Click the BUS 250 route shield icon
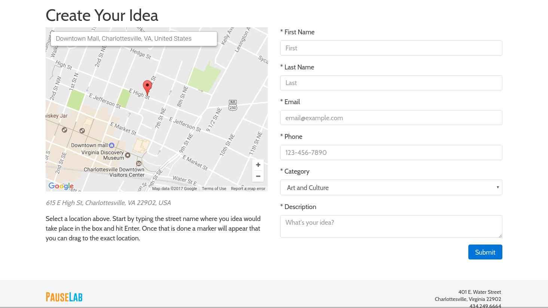This screenshot has width=548, height=308. (x=233, y=105)
